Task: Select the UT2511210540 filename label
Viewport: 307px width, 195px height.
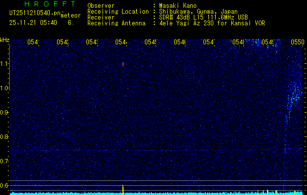Action: click(35, 13)
